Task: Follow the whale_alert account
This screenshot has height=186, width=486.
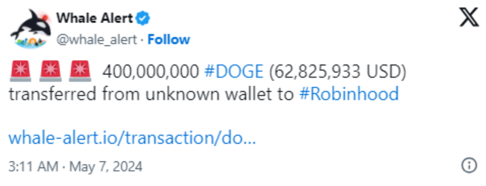Action: pos(169,39)
